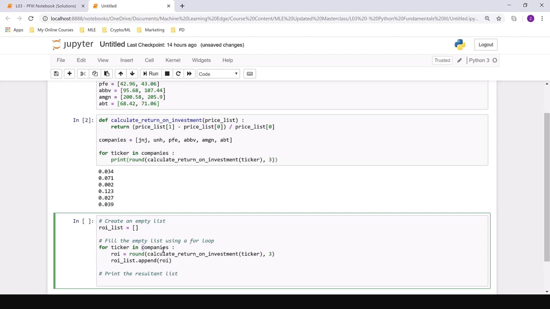Click the Trusted notebook indicator

coord(442,60)
